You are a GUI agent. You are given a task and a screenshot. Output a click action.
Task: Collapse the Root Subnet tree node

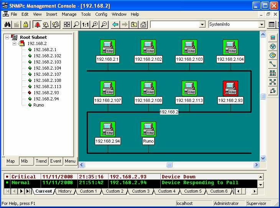(7, 37)
